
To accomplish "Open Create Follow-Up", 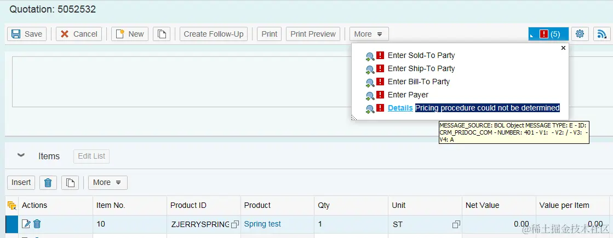I will [214, 34].
